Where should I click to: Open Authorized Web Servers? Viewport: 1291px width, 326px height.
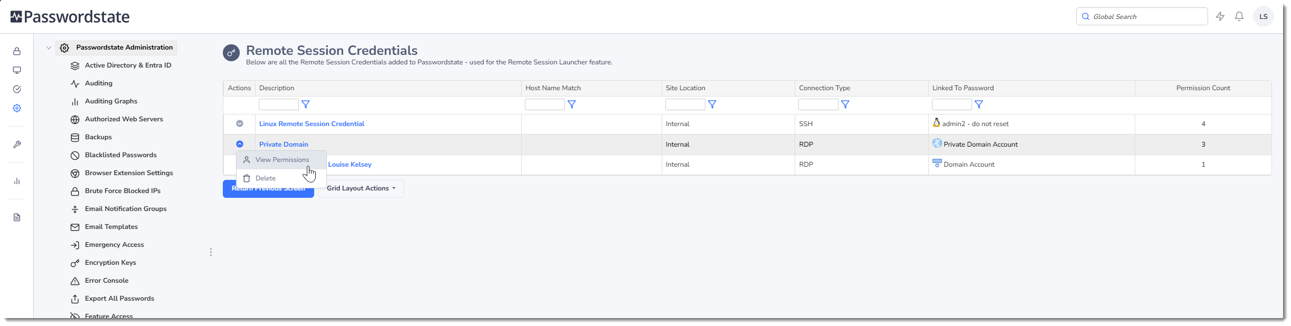(x=124, y=119)
